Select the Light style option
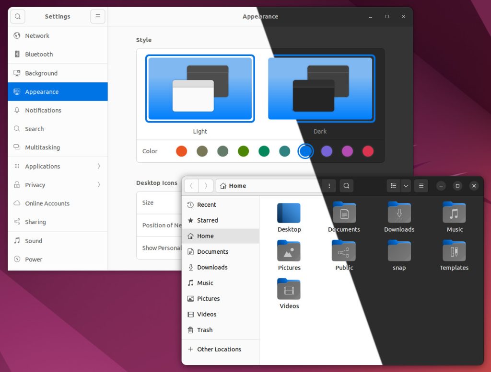 tap(200, 89)
